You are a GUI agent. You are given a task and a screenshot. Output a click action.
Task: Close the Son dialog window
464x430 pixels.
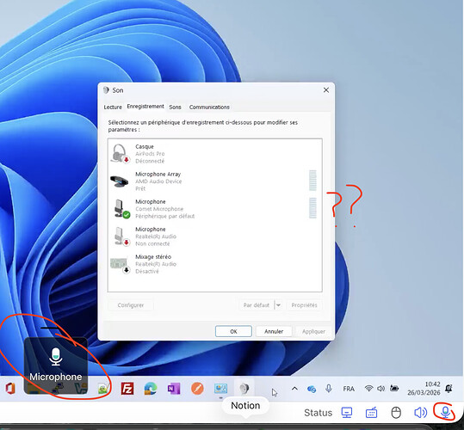pyautogui.click(x=325, y=89)
